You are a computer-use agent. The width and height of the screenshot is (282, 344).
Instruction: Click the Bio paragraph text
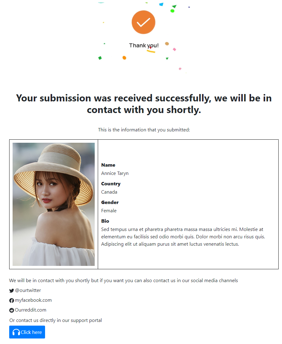click(x=183, y=237)
